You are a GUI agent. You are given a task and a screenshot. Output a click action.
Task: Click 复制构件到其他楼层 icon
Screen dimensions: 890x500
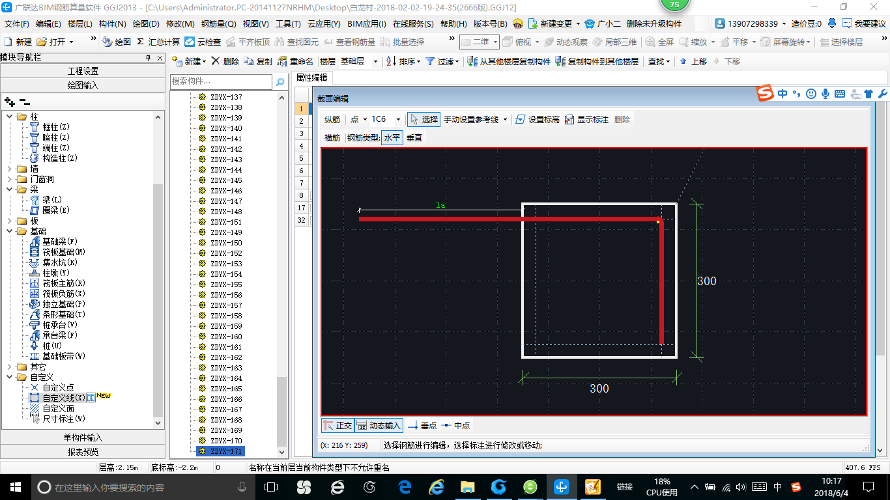pyautogui.click(x=561, y=61)
